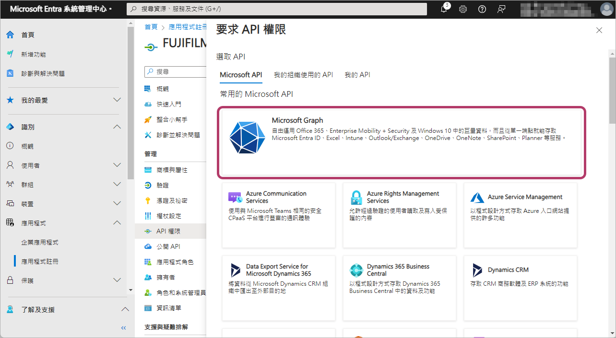Image resolution: width=616 pixels, height=338 pixels.
Task: Click Dynamics 365 Business Central icon
Action: point(356,270)
